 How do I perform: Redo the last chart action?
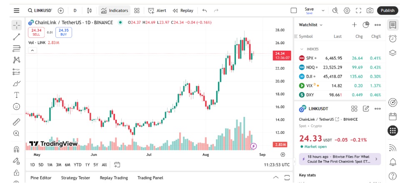[x=216, y=10]
